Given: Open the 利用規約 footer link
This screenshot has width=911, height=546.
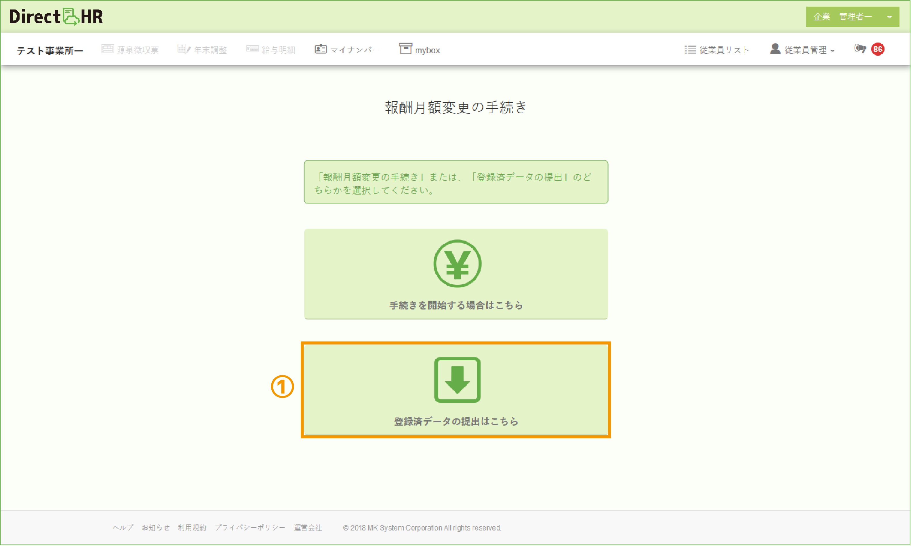Looking at the screenshot, I should pyautogui.click(x=192, y=528).
